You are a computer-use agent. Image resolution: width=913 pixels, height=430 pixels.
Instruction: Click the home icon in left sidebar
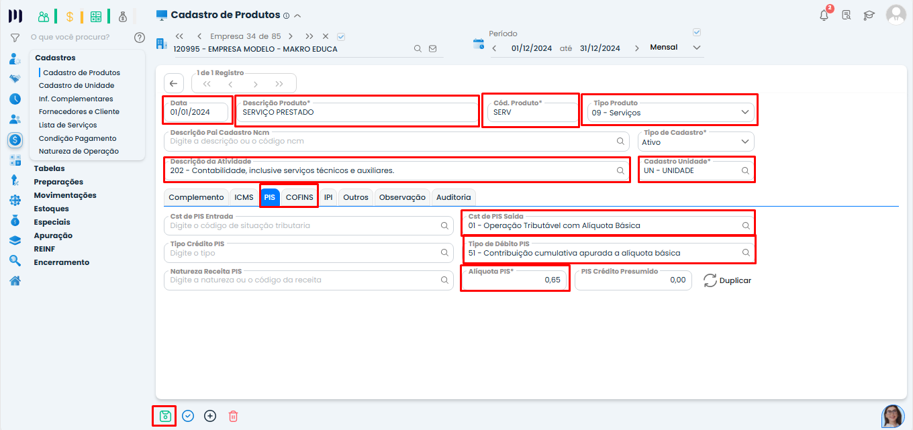pos(15,280)
